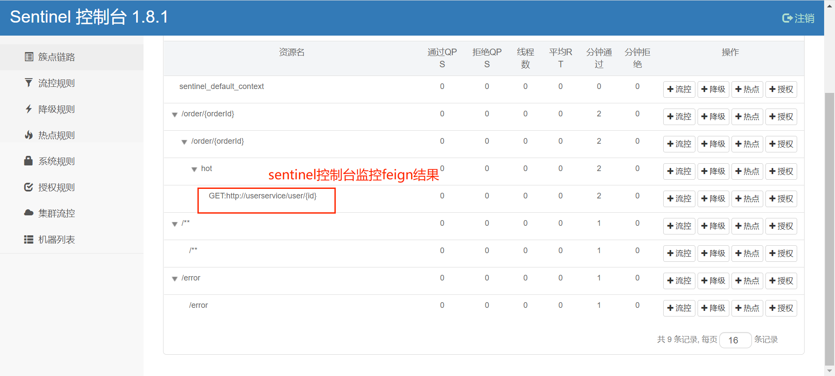
Task: Collapse the top-level /** node
Action: coord(175,224)
